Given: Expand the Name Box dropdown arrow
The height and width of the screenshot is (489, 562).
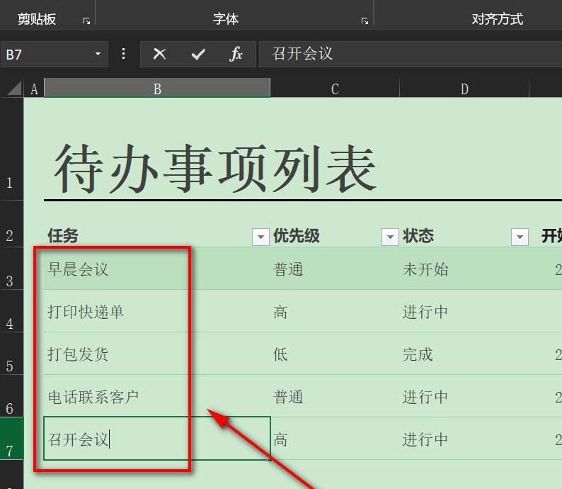Looking at the screenshot, I should point(98,54).
